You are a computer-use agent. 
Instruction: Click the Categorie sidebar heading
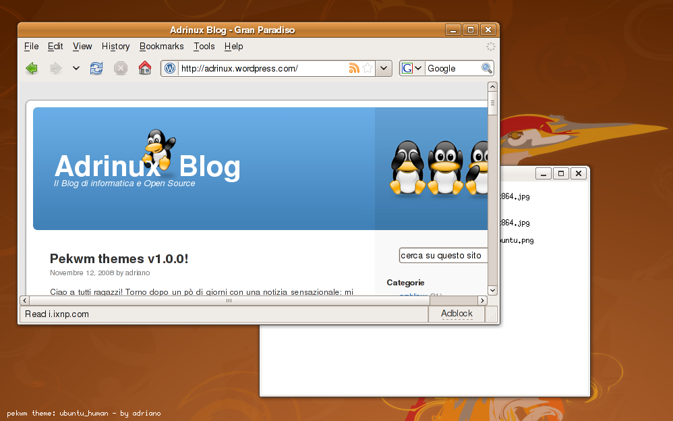[x=405, y=283]
